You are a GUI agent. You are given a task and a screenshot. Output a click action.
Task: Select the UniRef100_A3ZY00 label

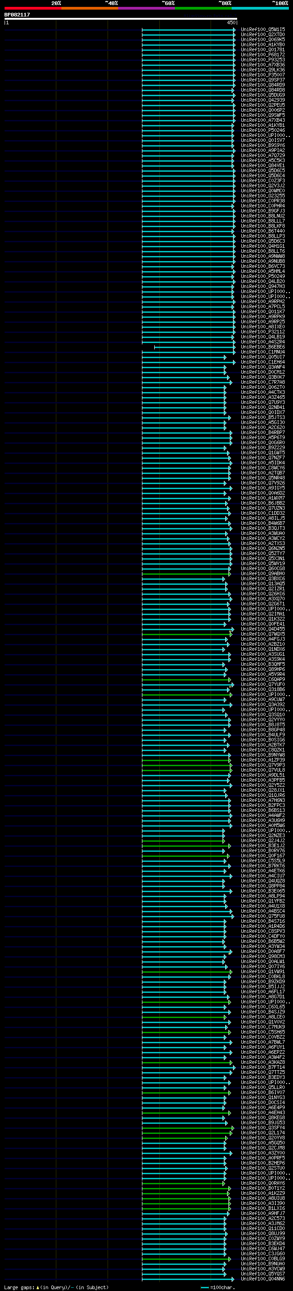click(263, 1153)
